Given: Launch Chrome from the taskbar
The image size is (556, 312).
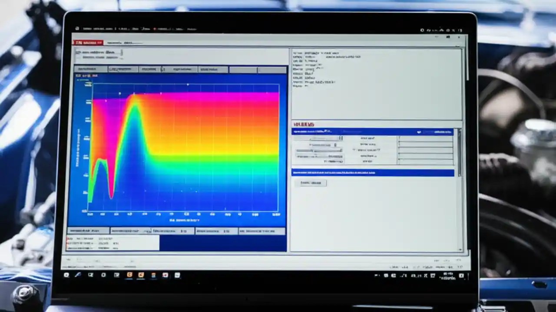Looking at the screenshot, I should 129,275.
